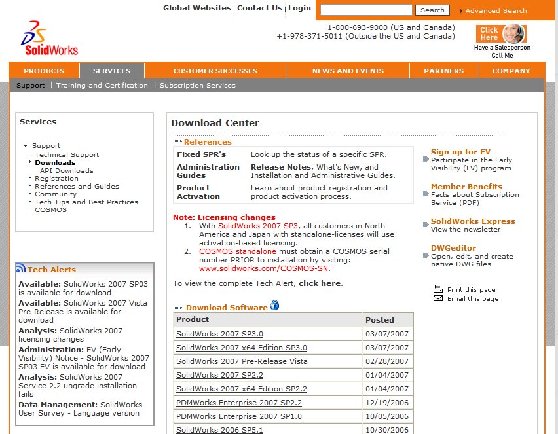Open the Product Activation reference link

(x=198, y=192)
